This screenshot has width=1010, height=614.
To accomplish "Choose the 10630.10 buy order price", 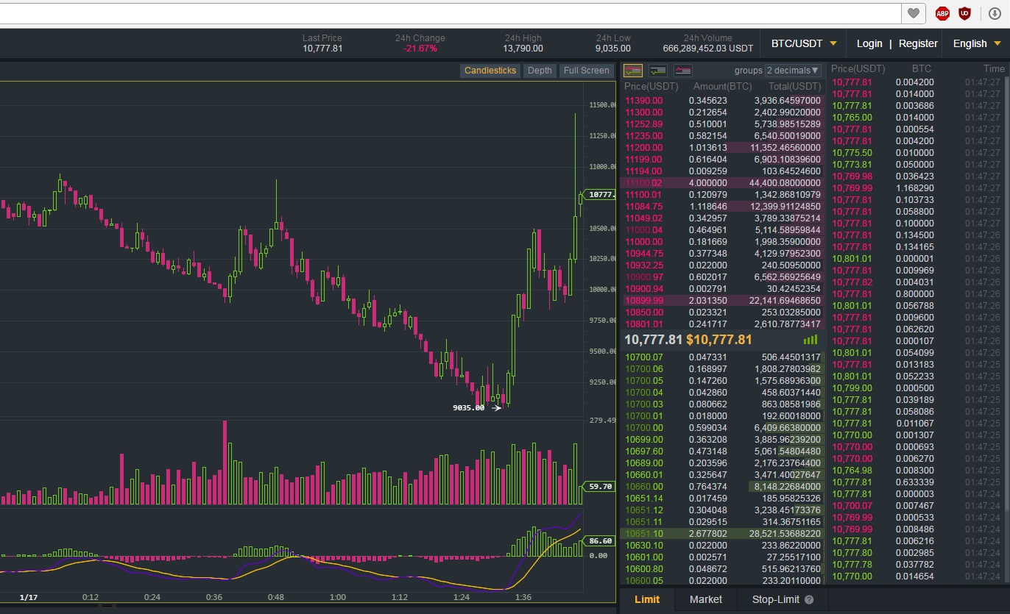I will (644, 546).
